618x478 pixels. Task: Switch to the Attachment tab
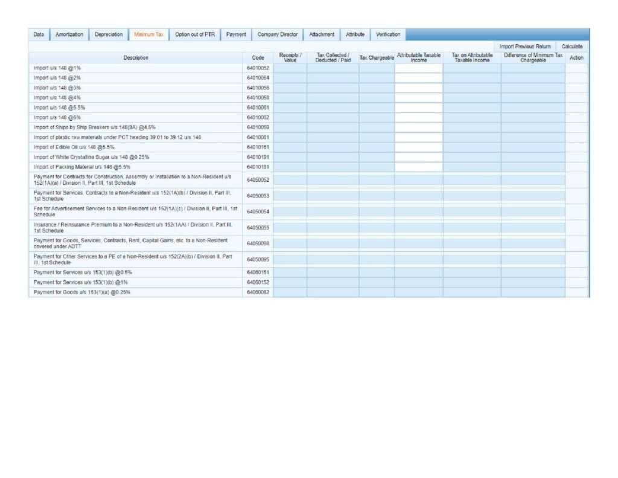click(322, 34)
